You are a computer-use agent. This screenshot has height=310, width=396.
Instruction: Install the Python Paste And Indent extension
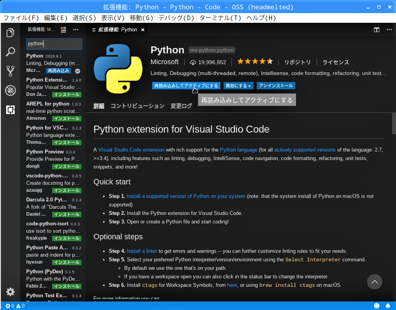tap(67, 262)
